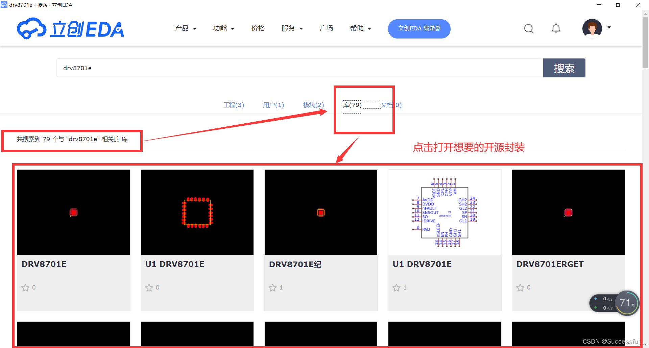Star the first DRV8701E library card
The width and height of the screenshot is (649, 348).
pos(25,288)
